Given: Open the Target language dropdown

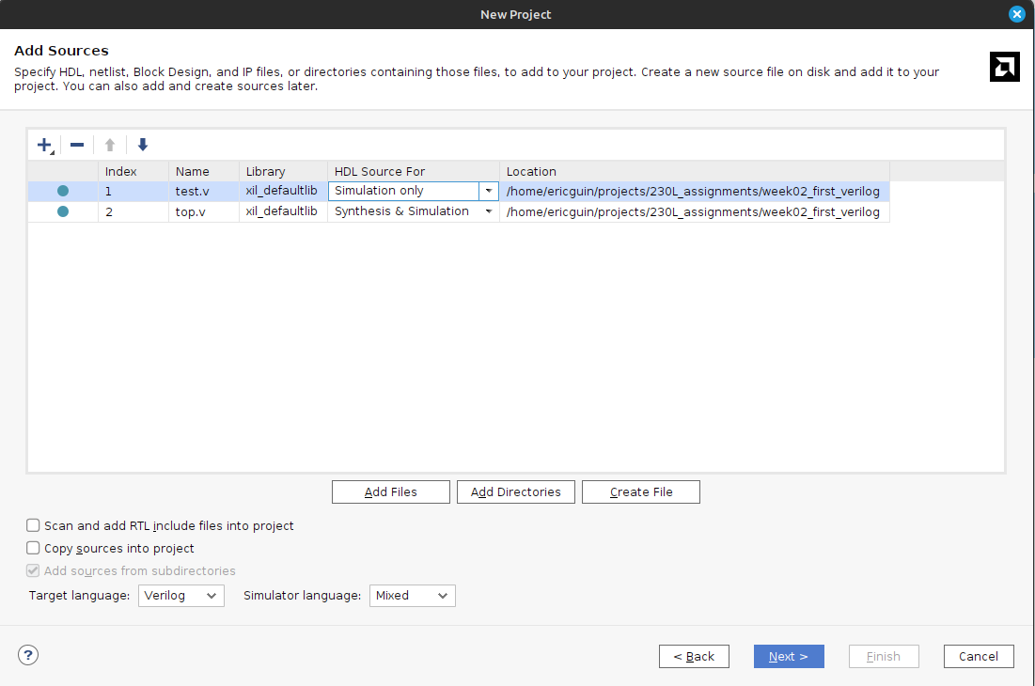Looking at the screenshot, I should click(180, 596).
